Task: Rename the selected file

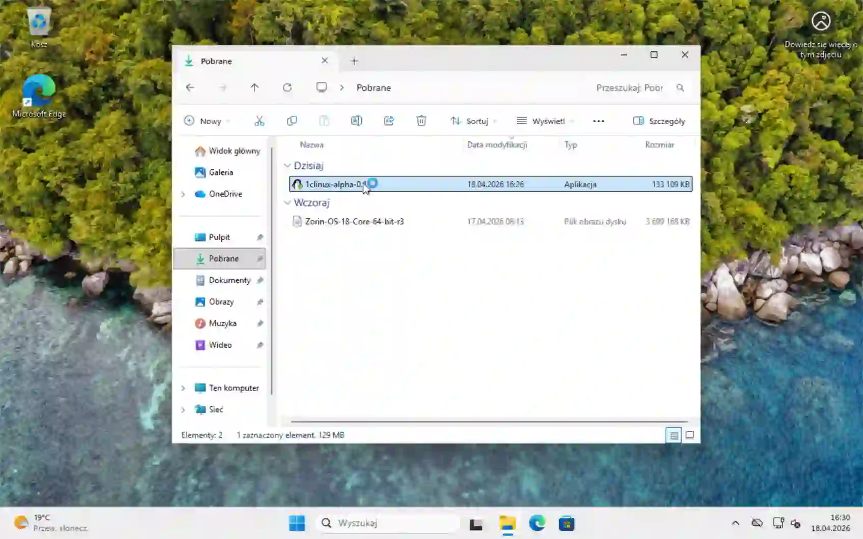Action: tap(357, 121)
